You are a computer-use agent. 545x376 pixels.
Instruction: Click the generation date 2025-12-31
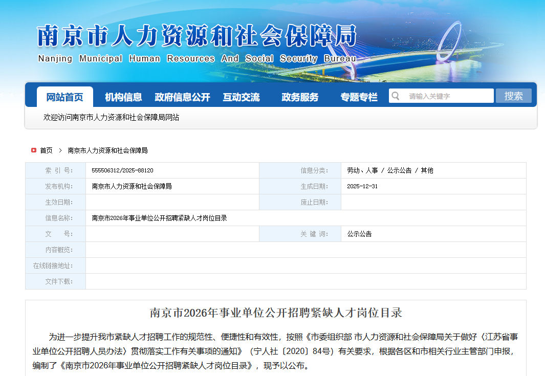362,186
